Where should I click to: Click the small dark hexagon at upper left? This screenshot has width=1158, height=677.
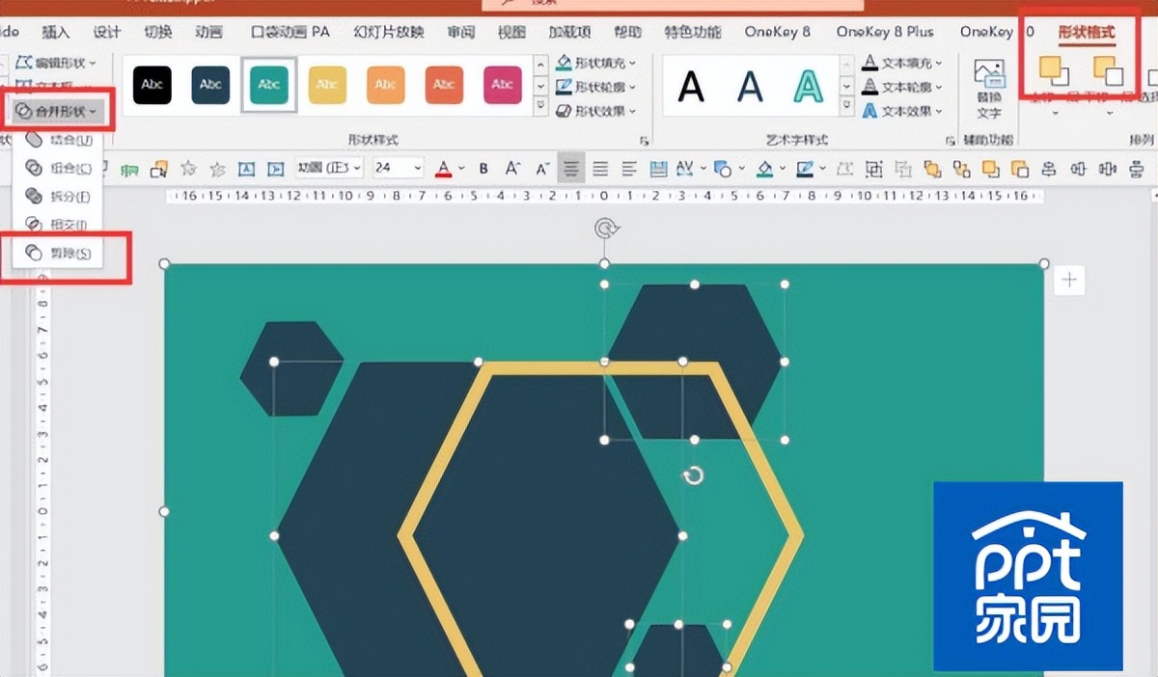291,369
